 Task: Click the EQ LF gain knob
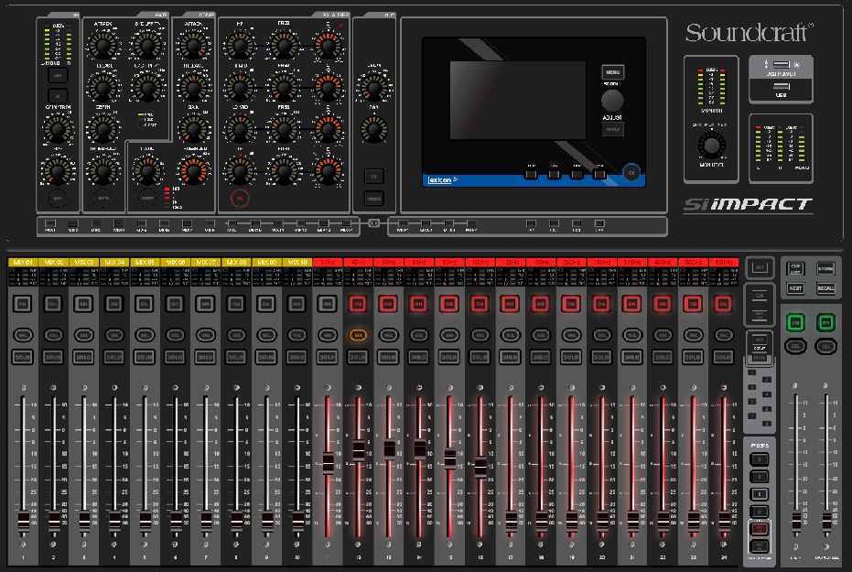tap(240, 170)
